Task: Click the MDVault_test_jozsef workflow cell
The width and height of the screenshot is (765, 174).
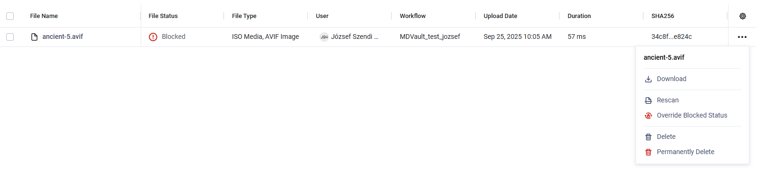Action: pyautogui.click(x=430, y=37)
